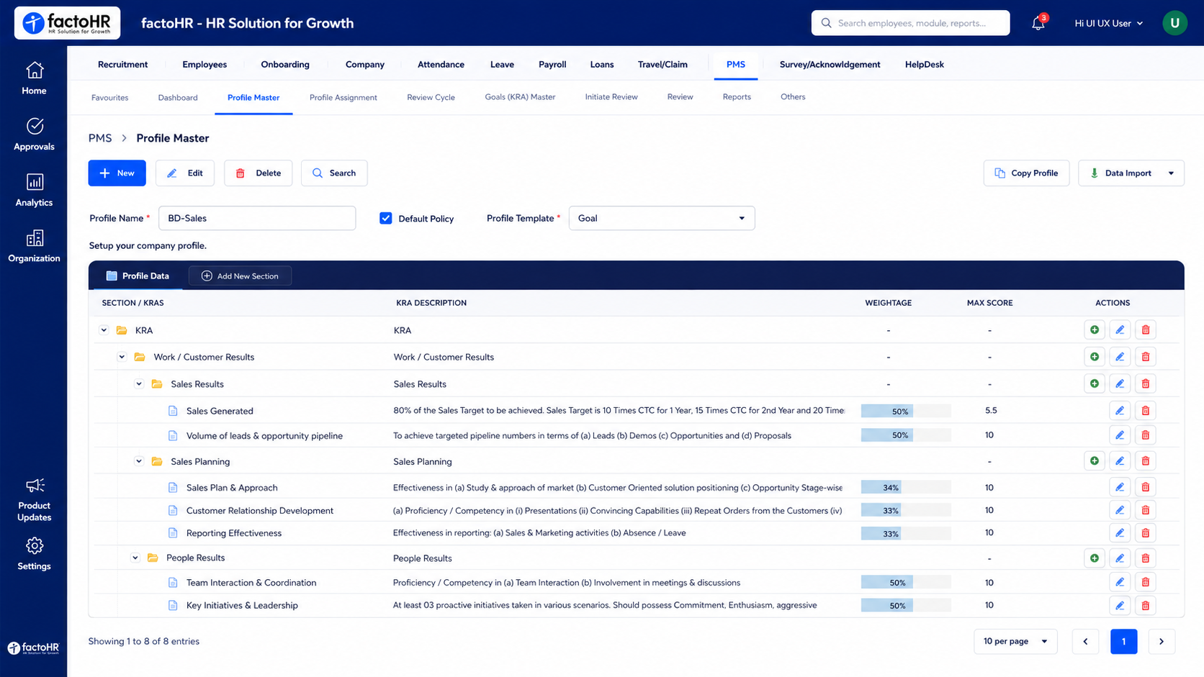This screenshot has height=677, width=1204.
Task: Edit Team Interaction & Coordination row
Action: (1120, 582)
